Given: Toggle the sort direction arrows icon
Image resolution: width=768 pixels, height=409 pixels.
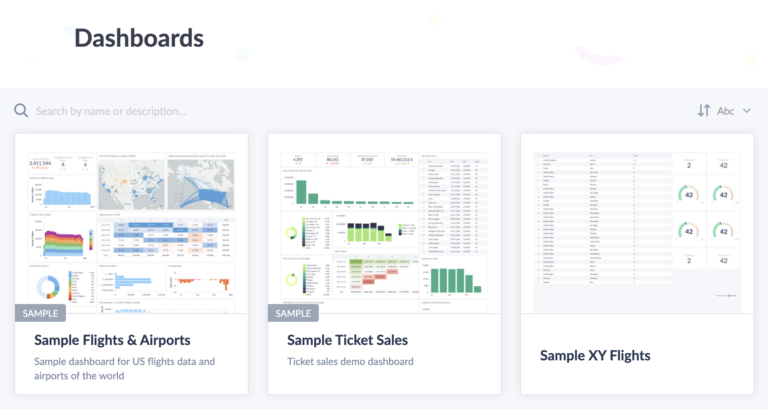Looking at the screenshot, I should 704,111.
